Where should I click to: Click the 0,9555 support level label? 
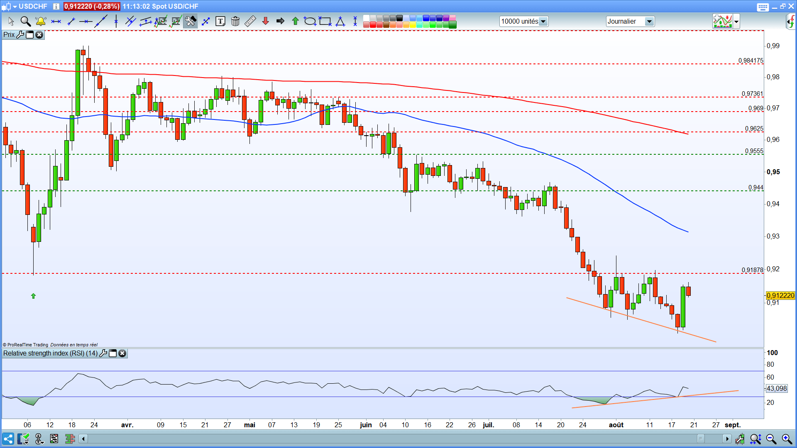754,151
